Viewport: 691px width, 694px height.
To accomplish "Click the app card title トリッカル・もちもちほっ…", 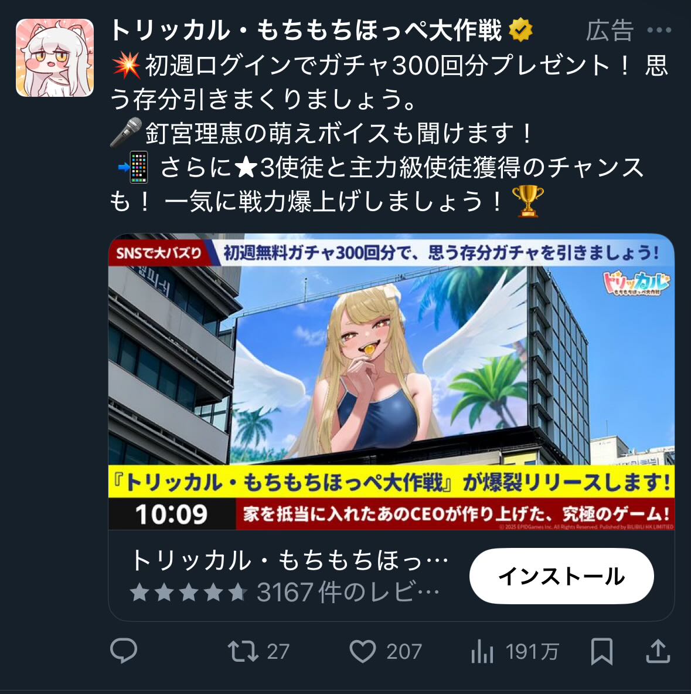I will (x=290, y=560).
